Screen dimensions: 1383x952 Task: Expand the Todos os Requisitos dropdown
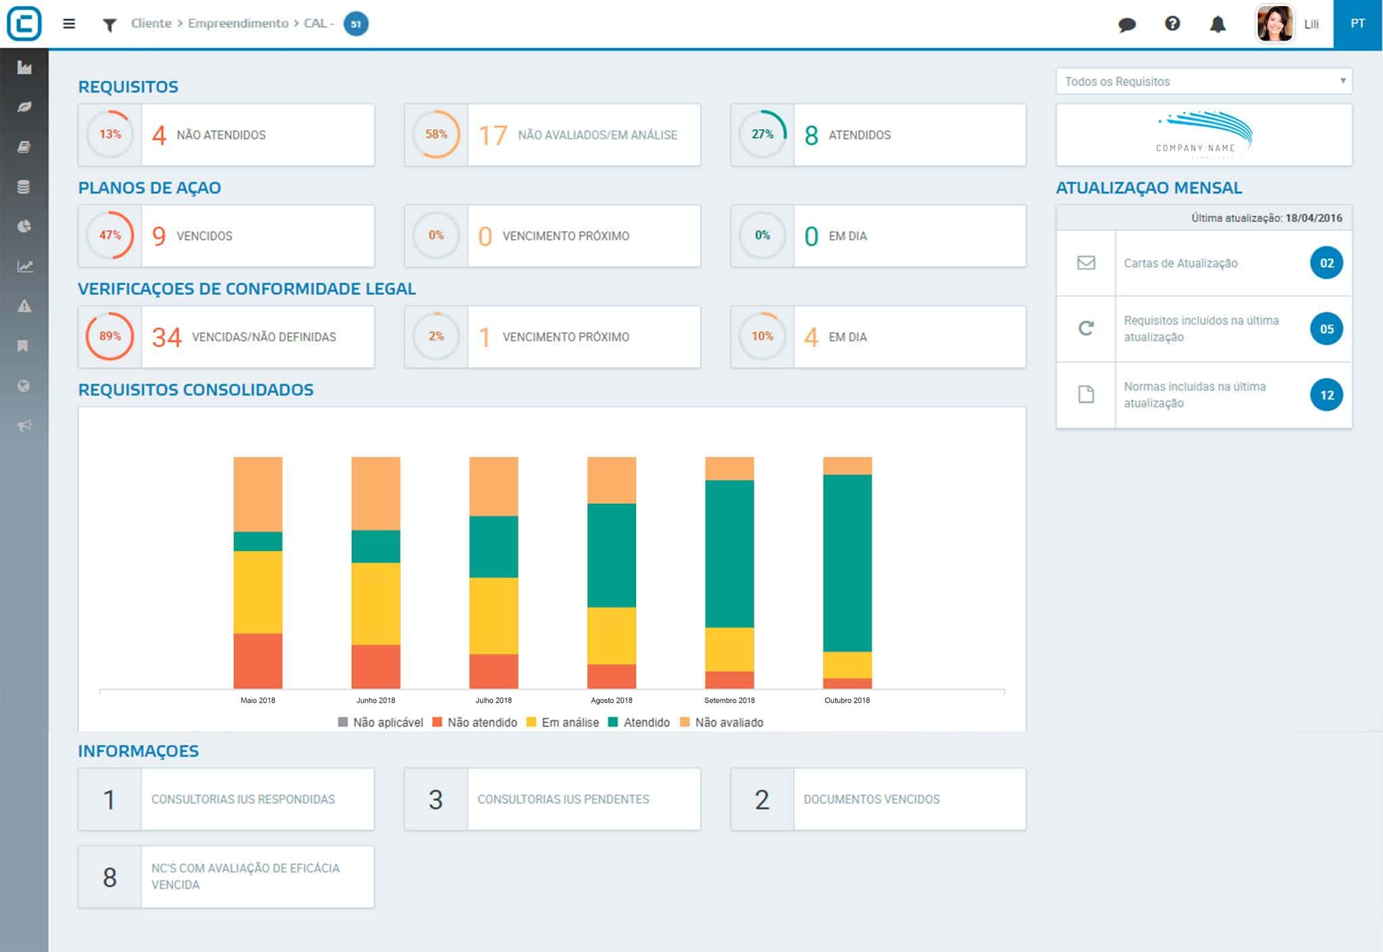click(1203, 82)
